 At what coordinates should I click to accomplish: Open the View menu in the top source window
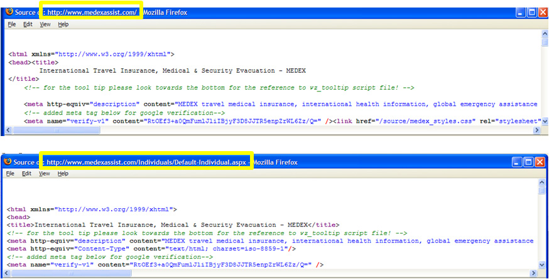pyautogui.click(x=45, y=24)
